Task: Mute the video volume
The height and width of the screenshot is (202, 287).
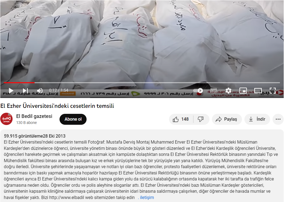Action: pyautogui.click(x=40, y=91)
